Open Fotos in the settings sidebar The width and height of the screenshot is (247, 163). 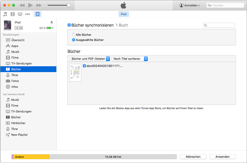tap(28, 81)
